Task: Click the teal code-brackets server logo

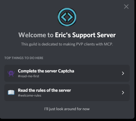Action: point(67,17)
